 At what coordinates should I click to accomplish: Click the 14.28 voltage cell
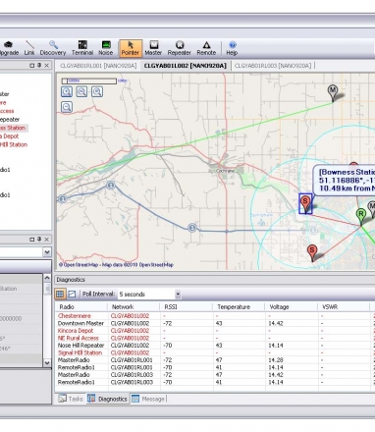(276, 360)
